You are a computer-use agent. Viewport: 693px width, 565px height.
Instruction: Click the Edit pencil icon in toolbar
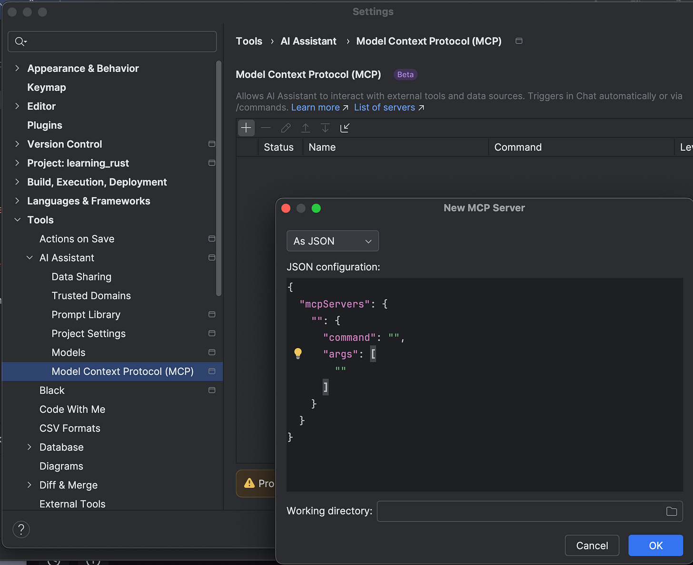286,128
